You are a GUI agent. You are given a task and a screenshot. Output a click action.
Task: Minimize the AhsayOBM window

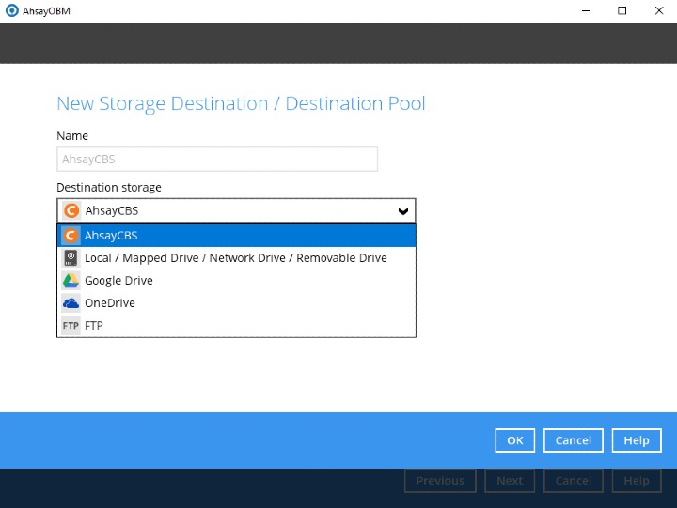589,11
